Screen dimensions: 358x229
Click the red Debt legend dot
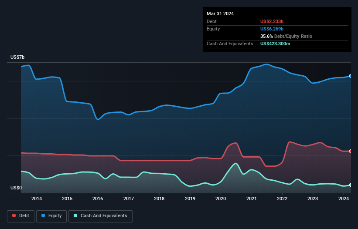[x=14, y=216]
